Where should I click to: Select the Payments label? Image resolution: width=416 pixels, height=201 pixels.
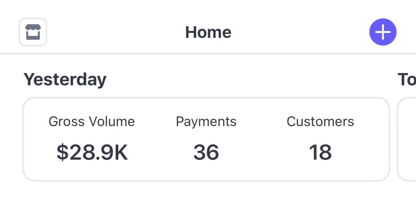click(x=206, y=122)
